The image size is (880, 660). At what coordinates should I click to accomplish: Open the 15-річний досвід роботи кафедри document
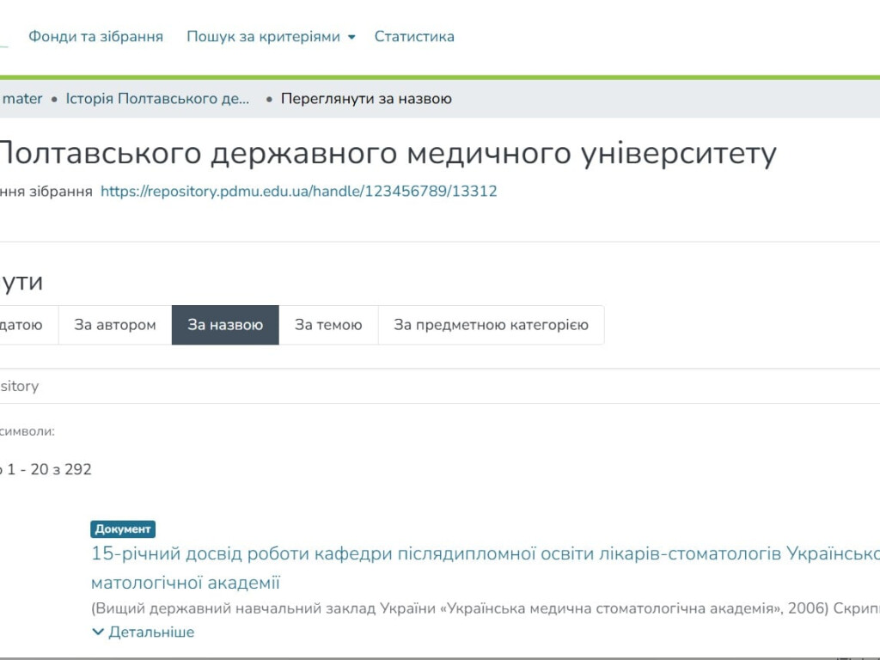[x=481, y=554]
